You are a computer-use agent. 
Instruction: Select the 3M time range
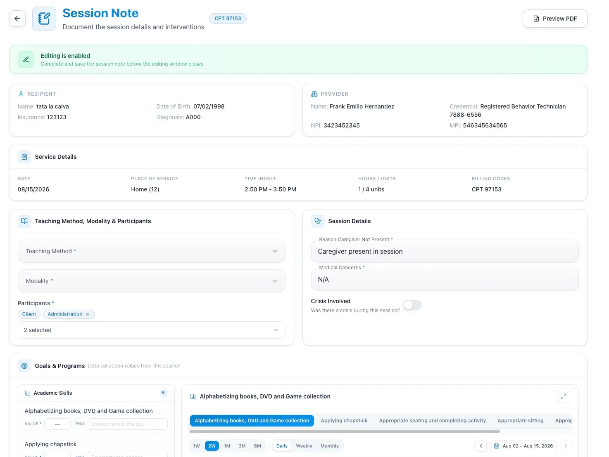pos(242,446)
